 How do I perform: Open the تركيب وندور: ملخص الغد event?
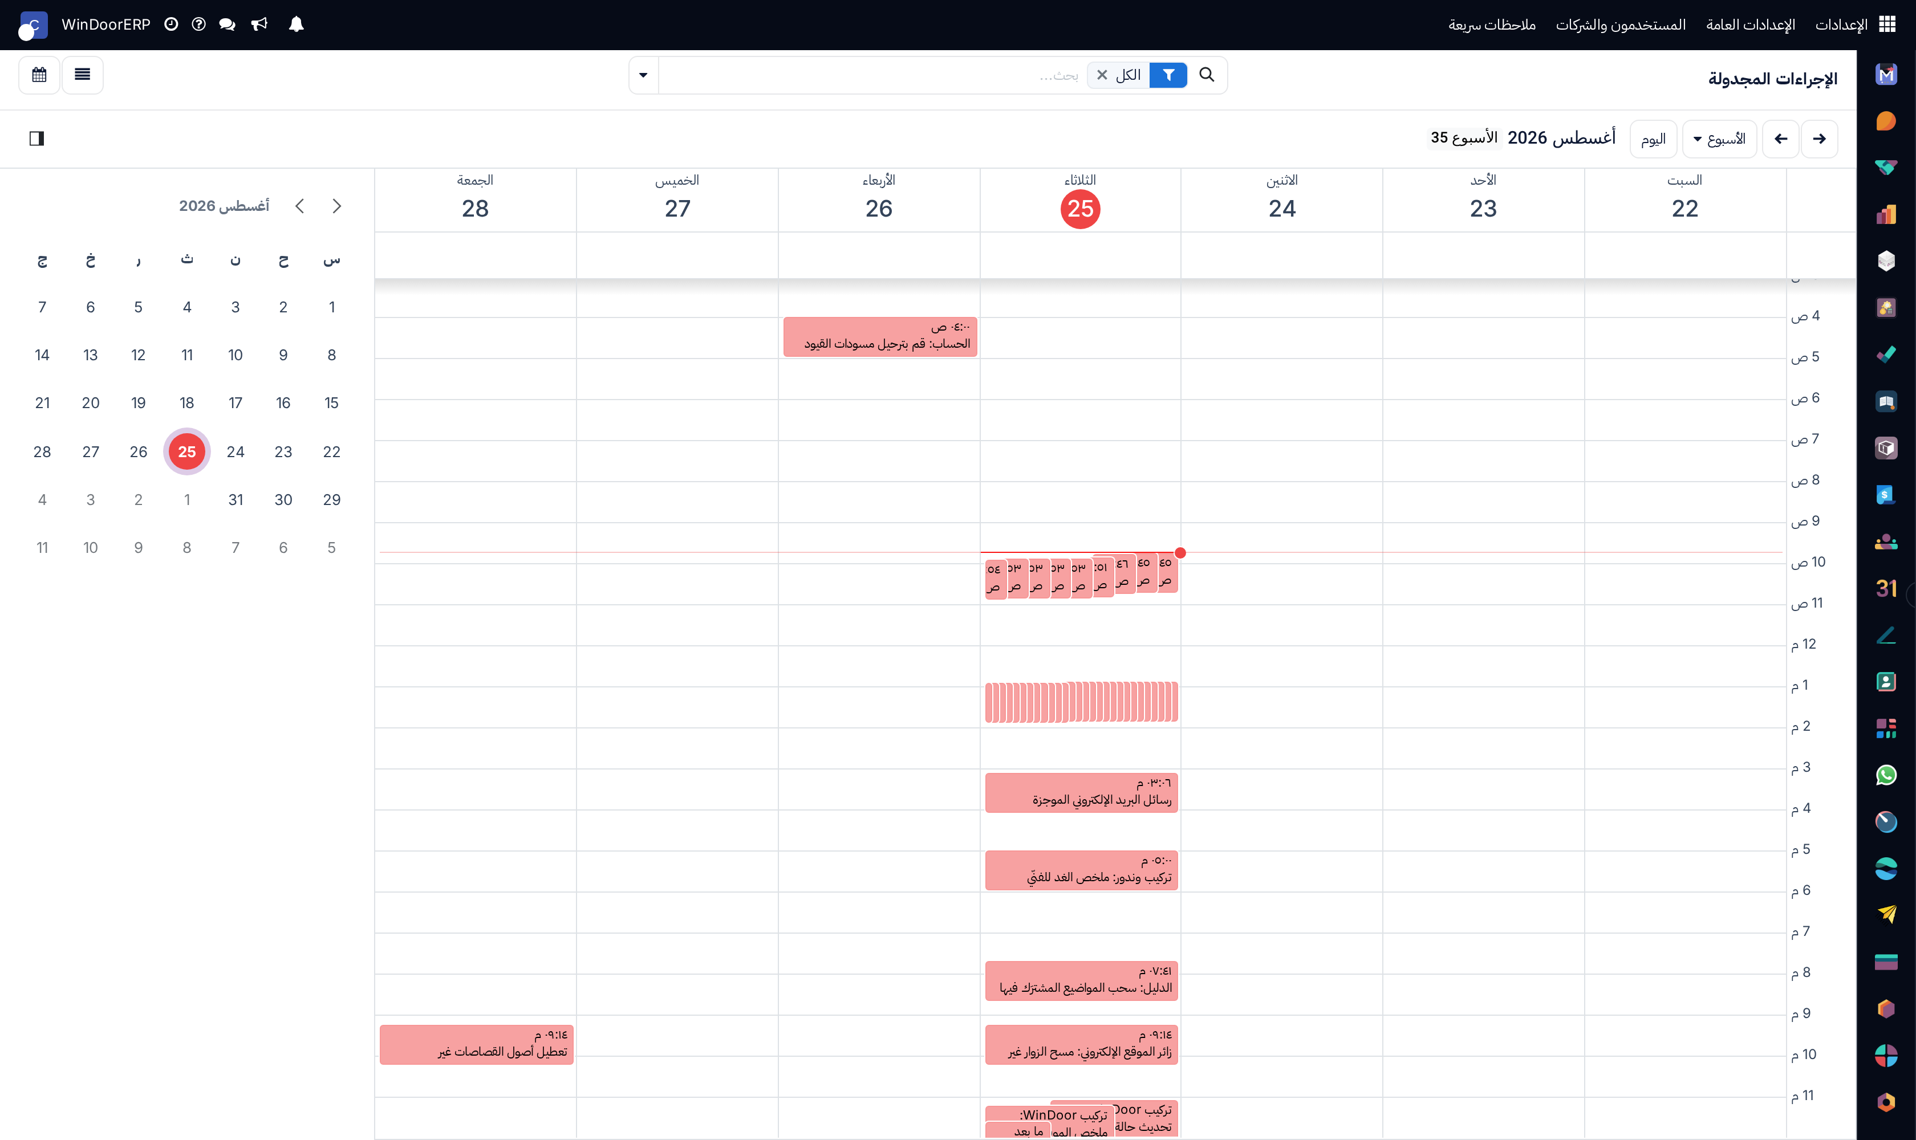[1081, 870]
